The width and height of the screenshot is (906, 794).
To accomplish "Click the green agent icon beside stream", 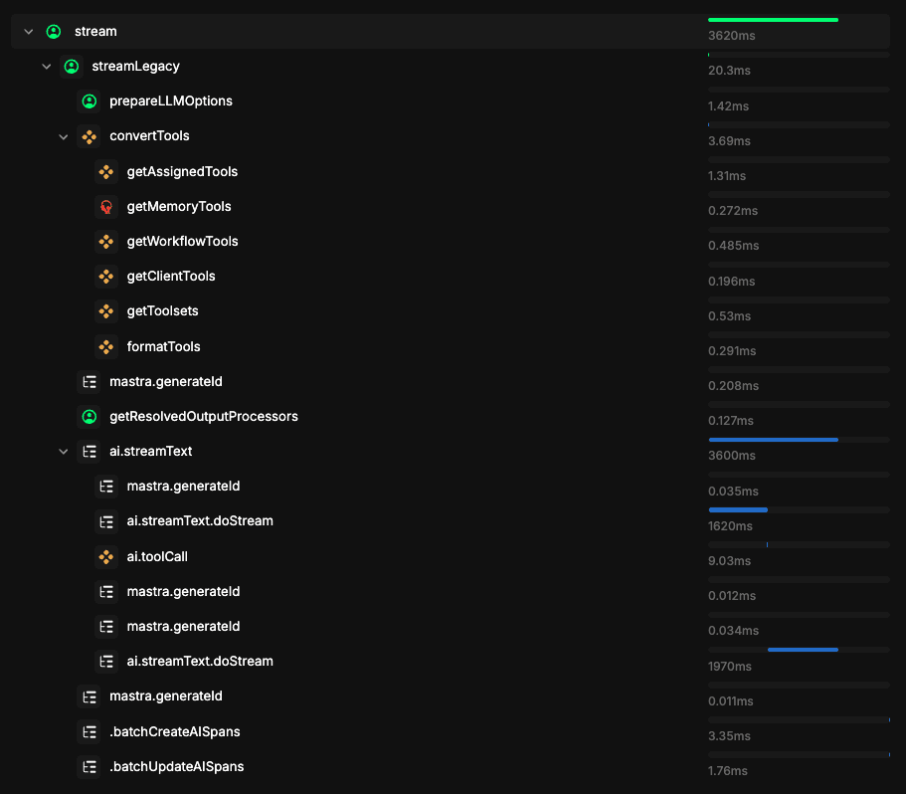I will tap(54, 32).
